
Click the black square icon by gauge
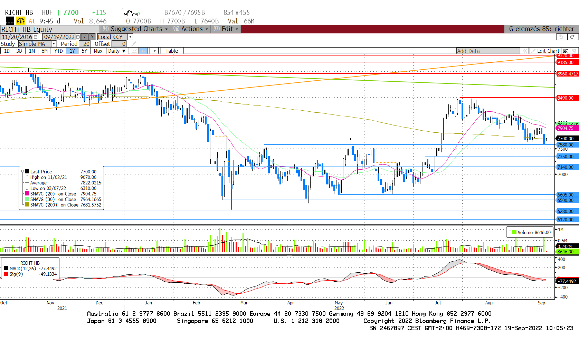point(10,21)
